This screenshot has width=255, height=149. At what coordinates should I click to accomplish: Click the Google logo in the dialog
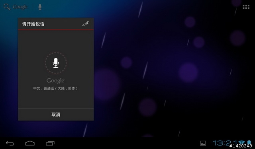tap(56, 81)
